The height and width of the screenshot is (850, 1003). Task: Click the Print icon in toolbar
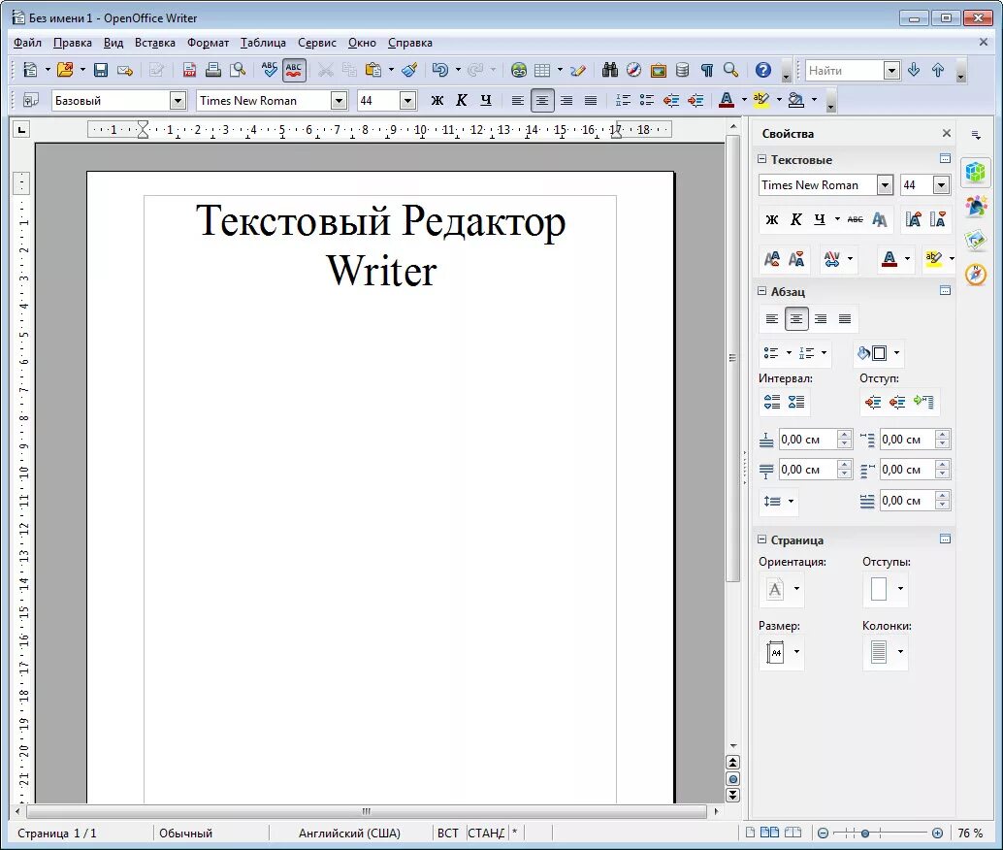213,70
